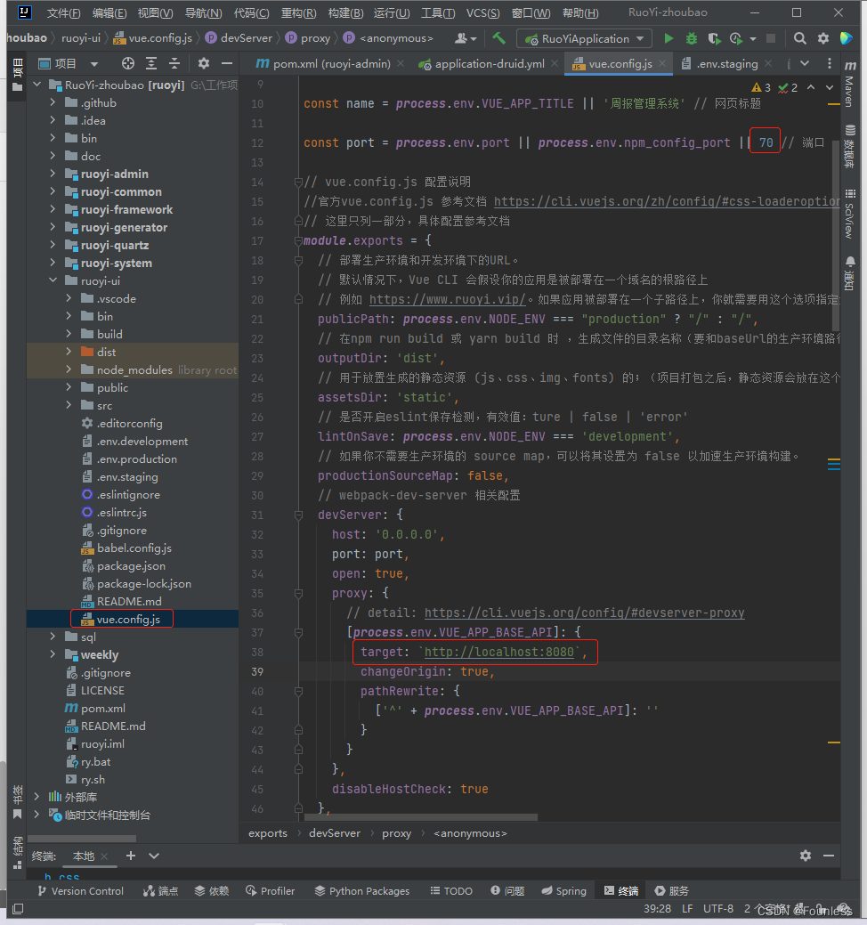This screenshot has width=867, height=925.
Task: Open the VCS(S) menu
Action: 483,13
